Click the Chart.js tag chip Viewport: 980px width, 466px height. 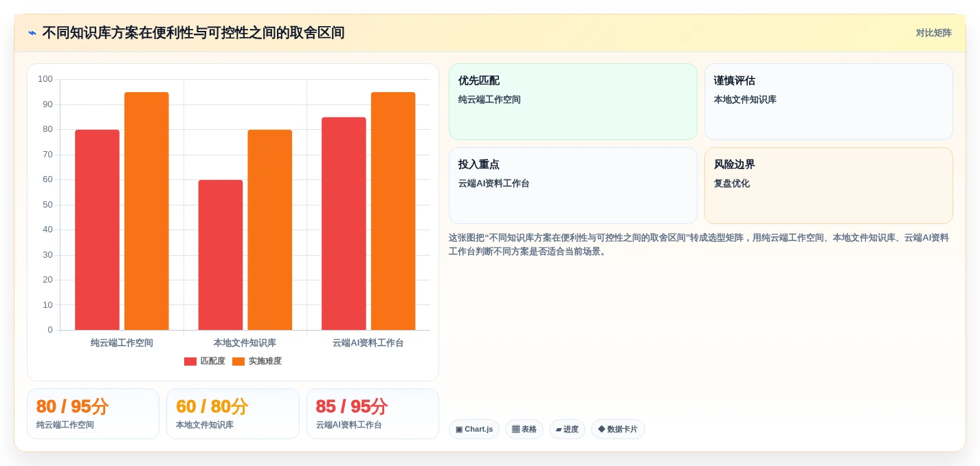coord(474,430)
